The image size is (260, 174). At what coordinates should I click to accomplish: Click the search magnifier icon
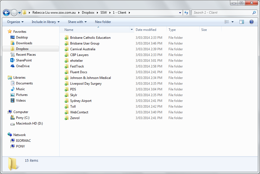254,13
